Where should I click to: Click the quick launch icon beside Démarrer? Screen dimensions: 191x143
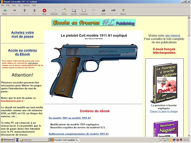(17, 140)
